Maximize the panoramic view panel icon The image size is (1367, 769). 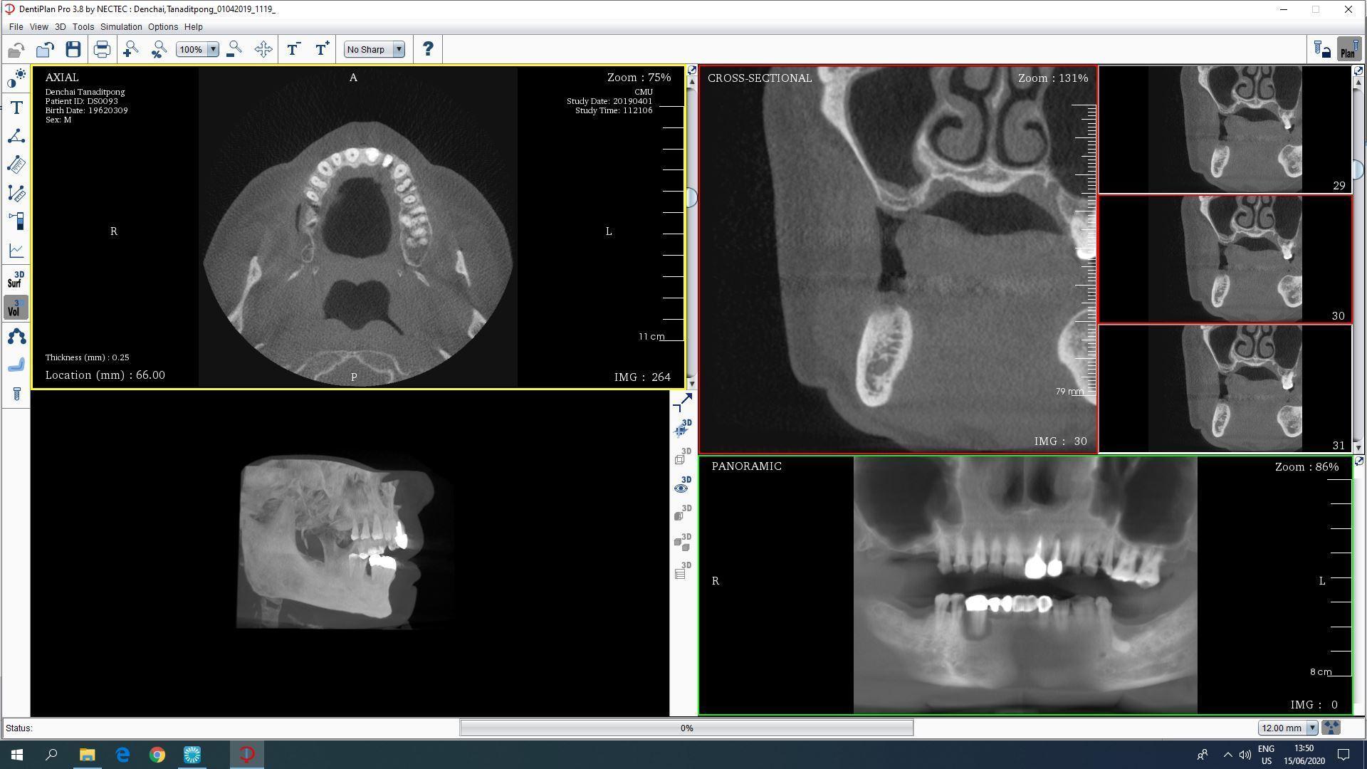click(x=1358, y=461)
